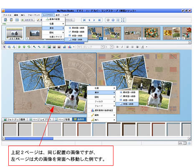Center align the text
This screenshot has width=194, height=167.
click(132, 47)
